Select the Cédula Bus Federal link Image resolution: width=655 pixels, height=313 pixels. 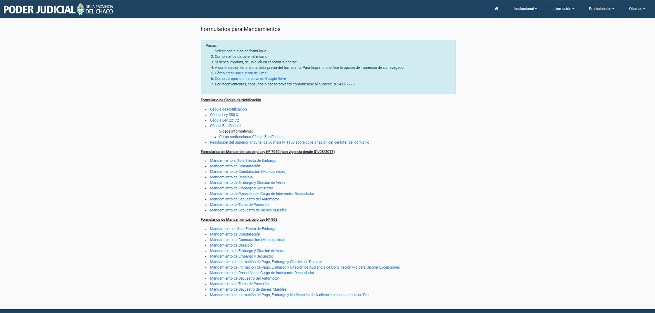pyautogui.click(x=225, y=126)
